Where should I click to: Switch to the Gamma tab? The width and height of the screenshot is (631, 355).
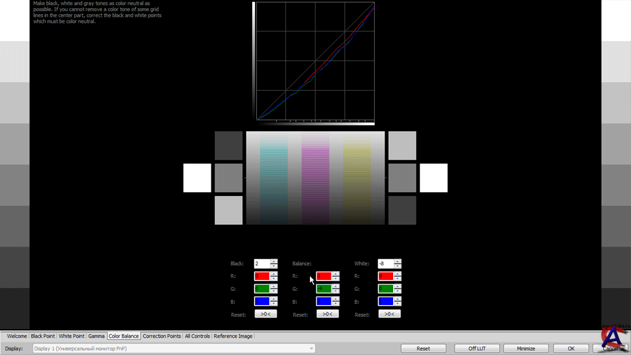[x=96, y=336]
